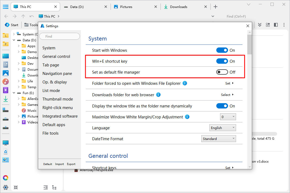Switch to the Downloads tab
Image resolution: width=290 pixels, height=193 pixels.
coord(178,7)
